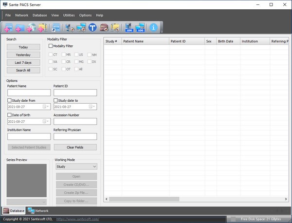Open the server log icon

click(129, 27)
